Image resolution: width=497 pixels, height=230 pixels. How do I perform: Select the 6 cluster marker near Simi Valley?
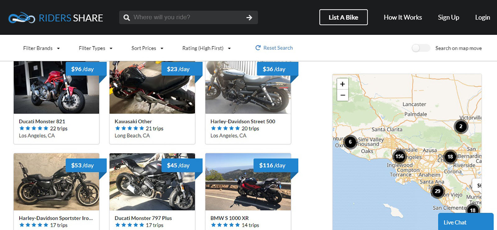tap(350, 142)
